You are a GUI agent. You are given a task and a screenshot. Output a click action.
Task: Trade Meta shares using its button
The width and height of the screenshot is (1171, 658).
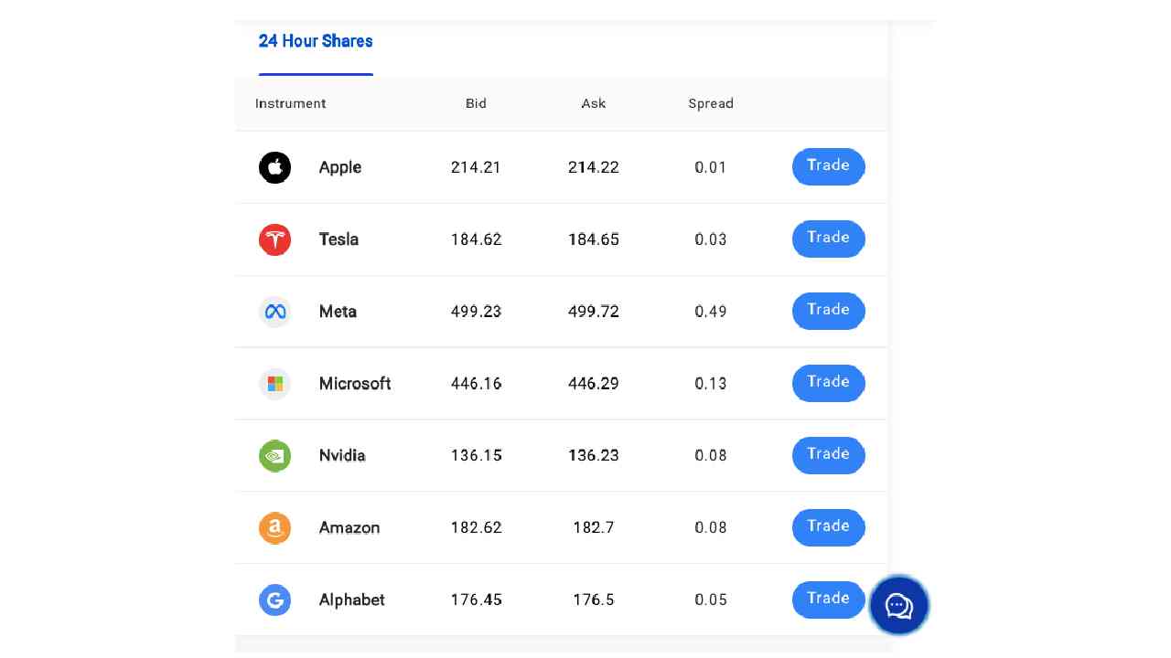(828, 311)
